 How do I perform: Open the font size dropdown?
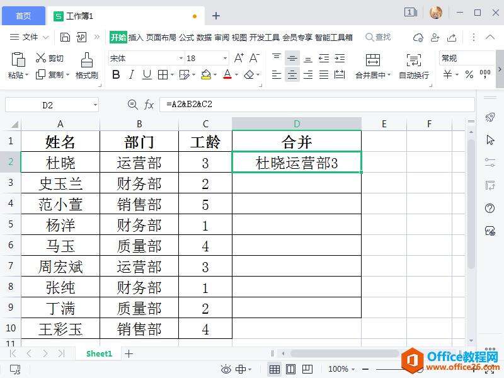(225, 58)
